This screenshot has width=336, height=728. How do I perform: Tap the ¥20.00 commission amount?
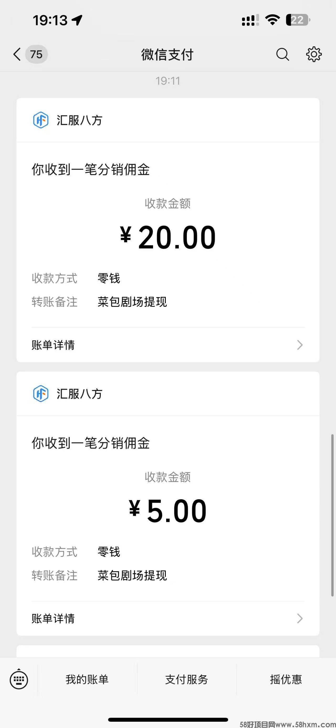(168, 237)
